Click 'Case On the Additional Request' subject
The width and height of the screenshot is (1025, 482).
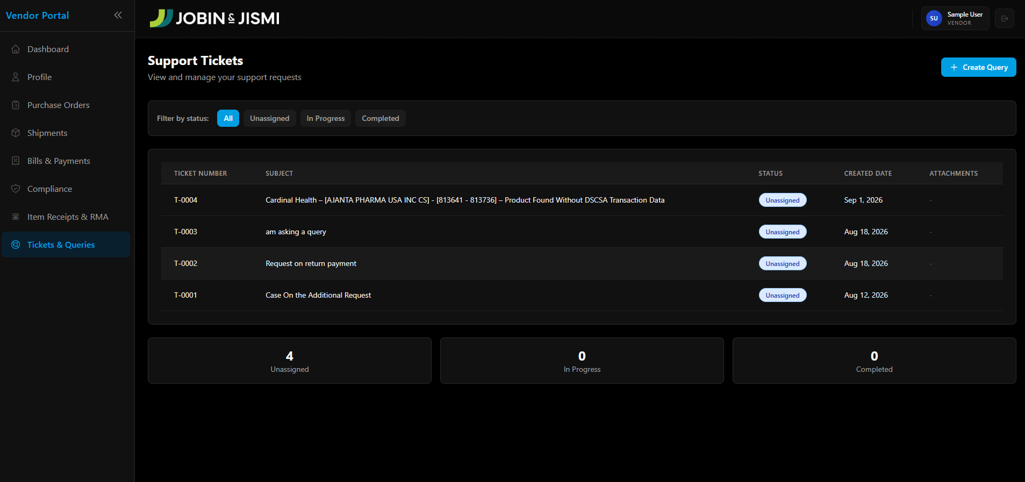318,295
